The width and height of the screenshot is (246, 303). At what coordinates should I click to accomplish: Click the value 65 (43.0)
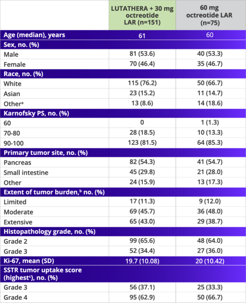pos(142,221)
